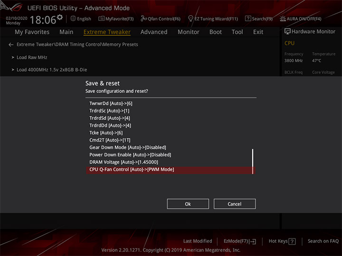Click the EZ Tuning Wizard bulb icon
Screen dimensions: 342x256
(x=190, y=18)
